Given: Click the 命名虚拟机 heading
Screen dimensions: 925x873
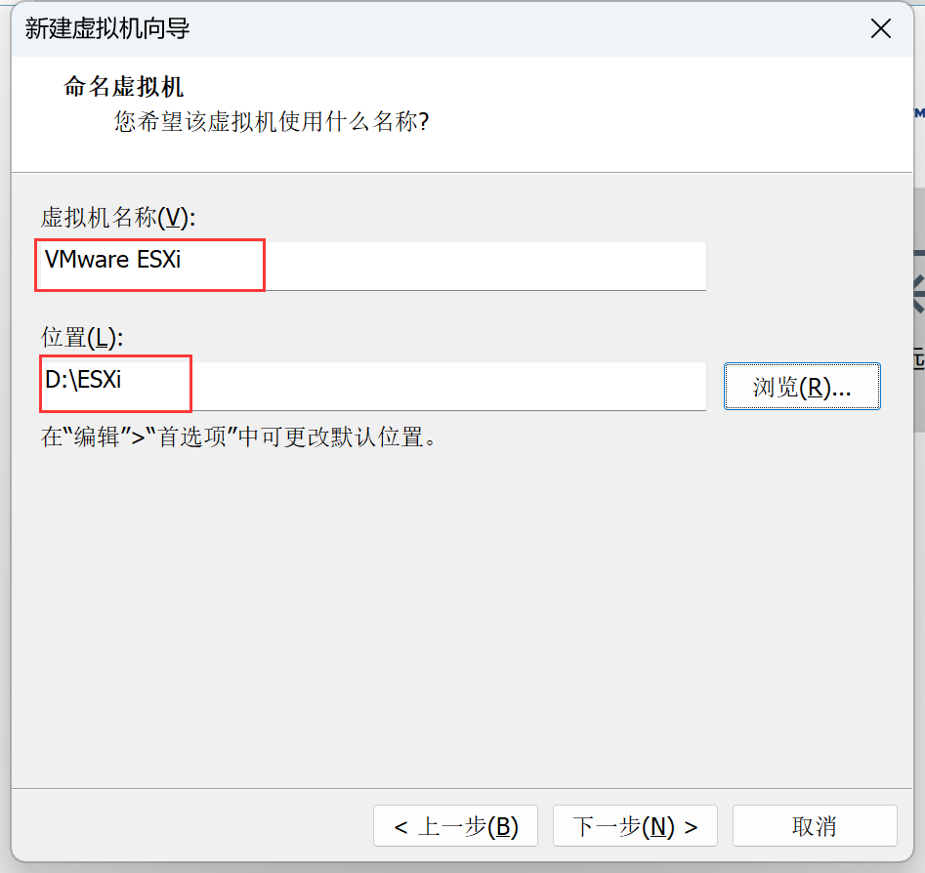Looking at the screenshot, I should pos(124,86).
